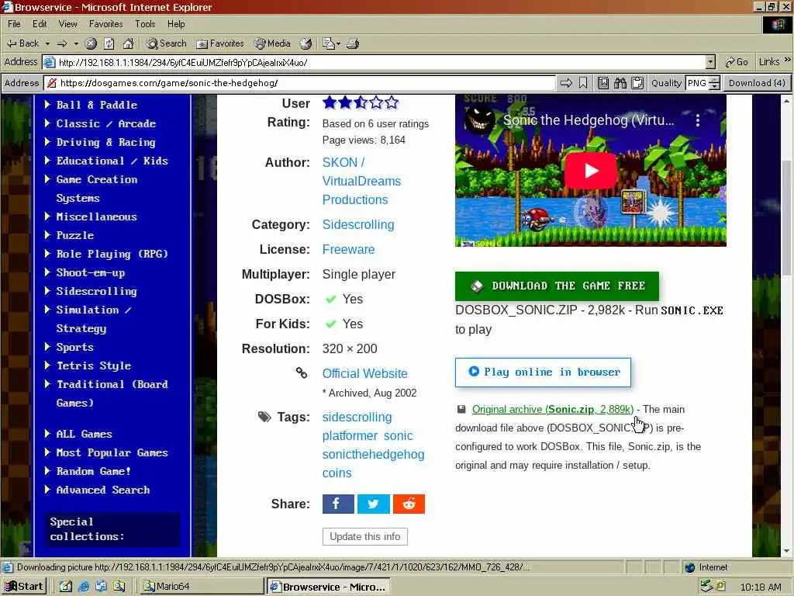
Task: Click the broken padlock security icon
Action: (x=51, y=83)
